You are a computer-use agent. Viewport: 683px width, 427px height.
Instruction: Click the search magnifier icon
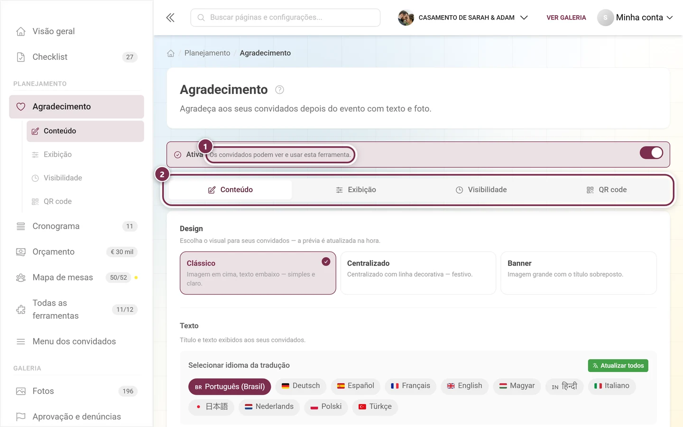pos(201,18)
